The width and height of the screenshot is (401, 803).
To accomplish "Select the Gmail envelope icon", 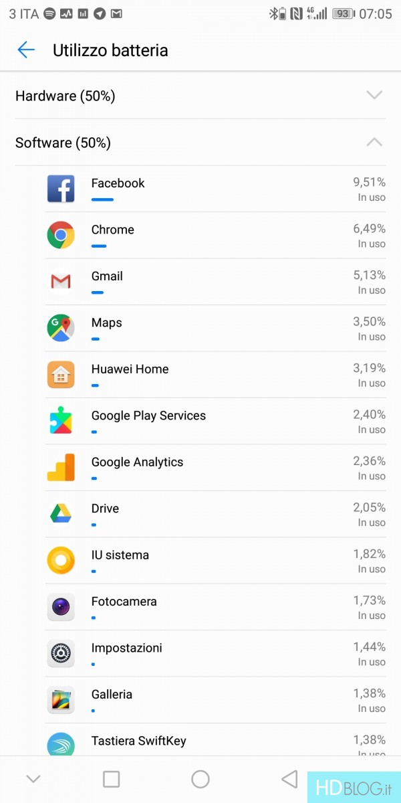I will tap(61, 282).
